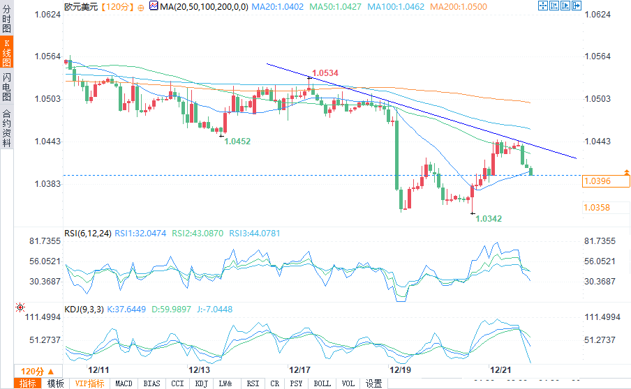
Task: Select the LW& indicator
Action: 225,384
